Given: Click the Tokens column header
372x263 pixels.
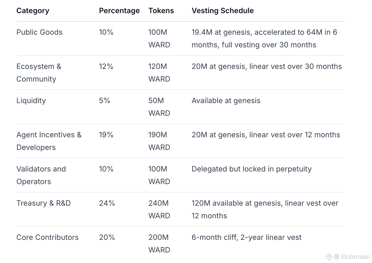Looking at the screenshot, I should (161, 11).
